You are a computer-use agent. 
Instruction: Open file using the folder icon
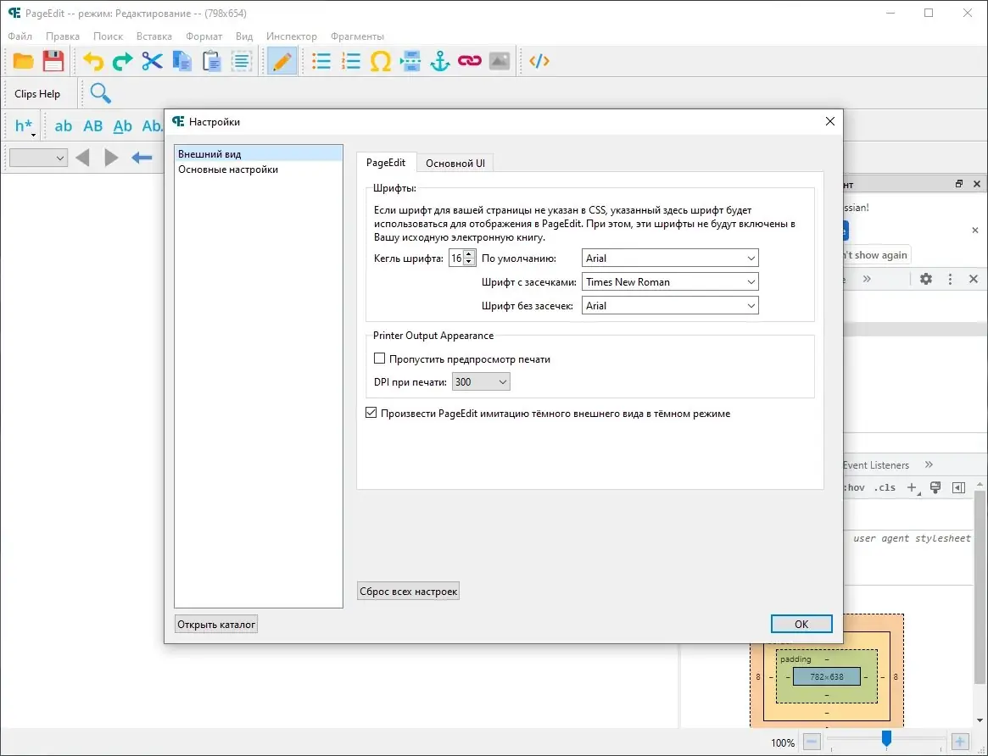click(23, 61)
